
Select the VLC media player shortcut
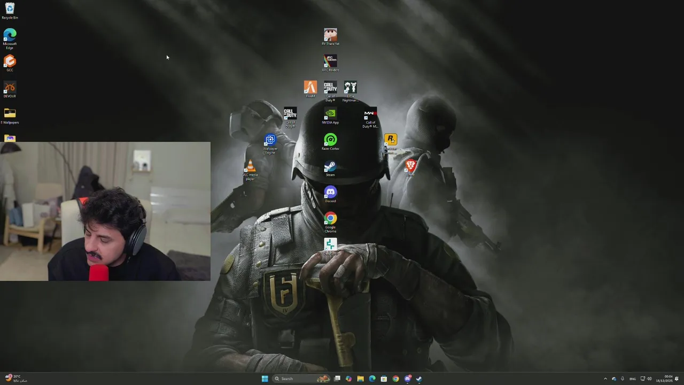[250, 170]
